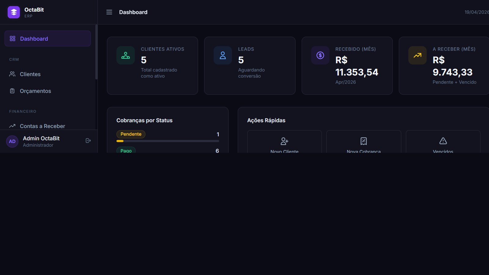Click the OctaBit logo icon
This screenshot has width=489, height=275.
click(13, 12)
